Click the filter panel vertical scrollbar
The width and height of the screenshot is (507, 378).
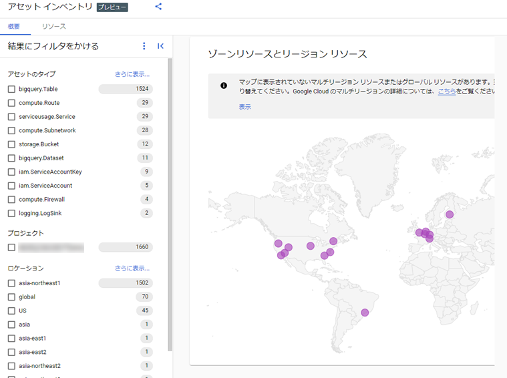tap(170, 204)
